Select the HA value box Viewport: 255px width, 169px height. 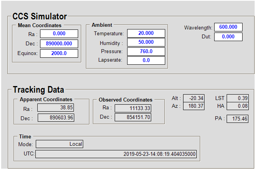[x=238, y=106]
